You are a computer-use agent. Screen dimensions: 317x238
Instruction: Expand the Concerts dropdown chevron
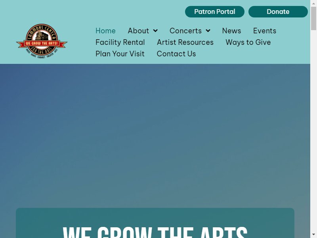point(208,31)
